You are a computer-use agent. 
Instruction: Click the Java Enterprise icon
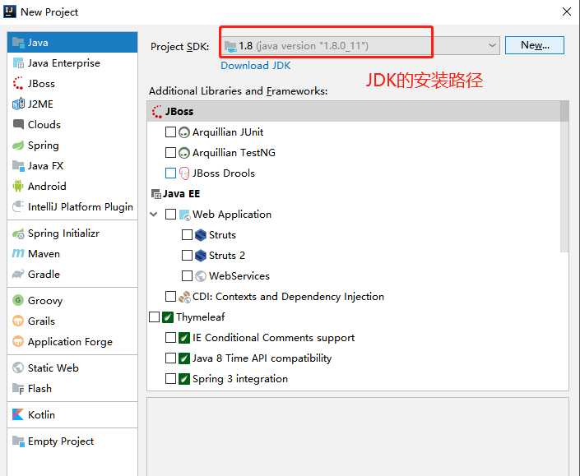18,63
